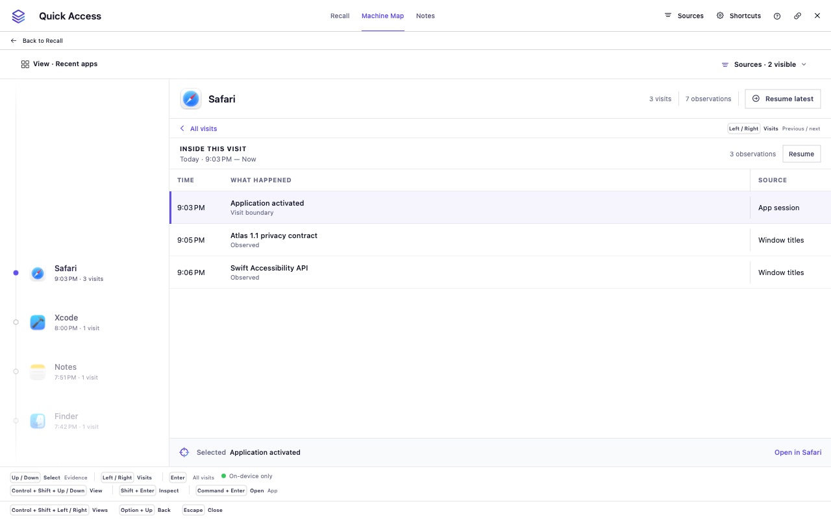Select the Swift Accessibility API row
Screen dimensions: 831x519
pyautogui.click(x=500, y=272)
